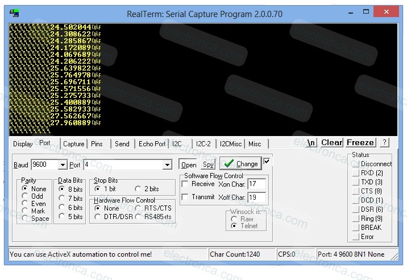
Task: Click the RealTerm app icon in title bar
Action: tap(14, 13)
